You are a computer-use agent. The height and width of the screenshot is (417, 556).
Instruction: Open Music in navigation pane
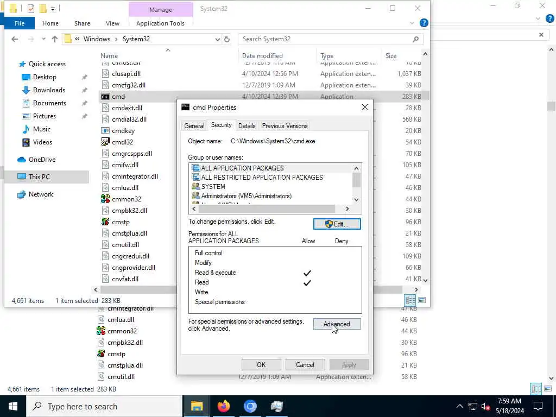coord(41,129)
